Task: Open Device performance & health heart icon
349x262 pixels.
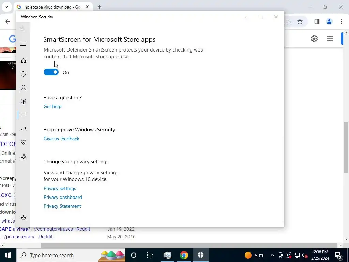Action: 24,142
